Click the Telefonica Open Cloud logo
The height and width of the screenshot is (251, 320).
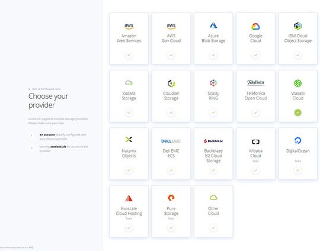pos(255,82)
